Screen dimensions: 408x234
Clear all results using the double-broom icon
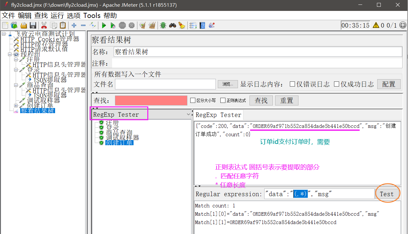[x=152, y=25]
